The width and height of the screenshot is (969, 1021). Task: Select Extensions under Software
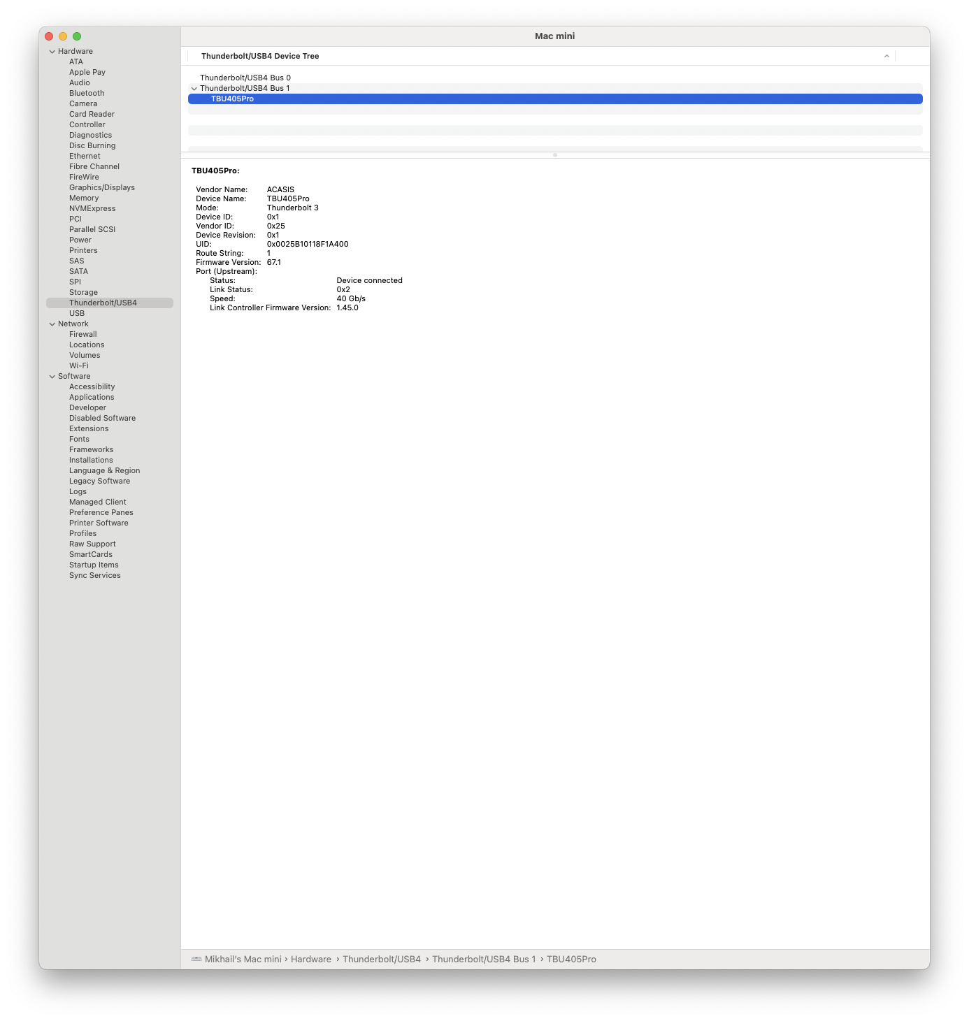point(89,429)
